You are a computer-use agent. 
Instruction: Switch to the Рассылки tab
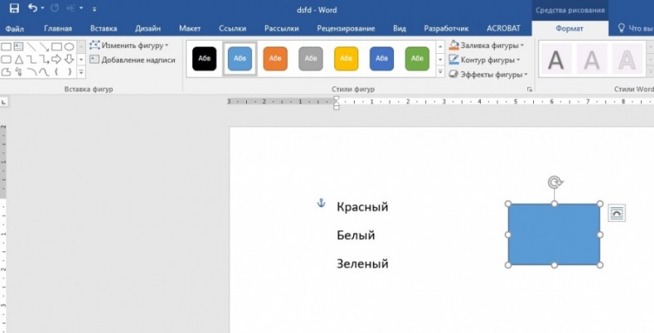pyautogui.click(x=281, y=29)
